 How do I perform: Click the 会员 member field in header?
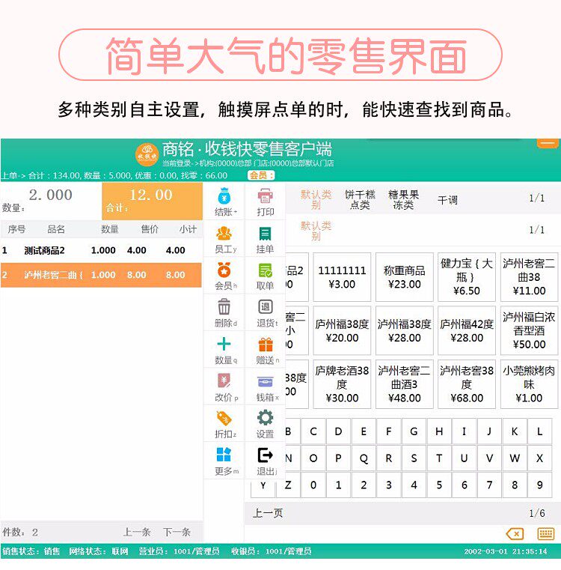pyautogui.click(x=262, y=175)
